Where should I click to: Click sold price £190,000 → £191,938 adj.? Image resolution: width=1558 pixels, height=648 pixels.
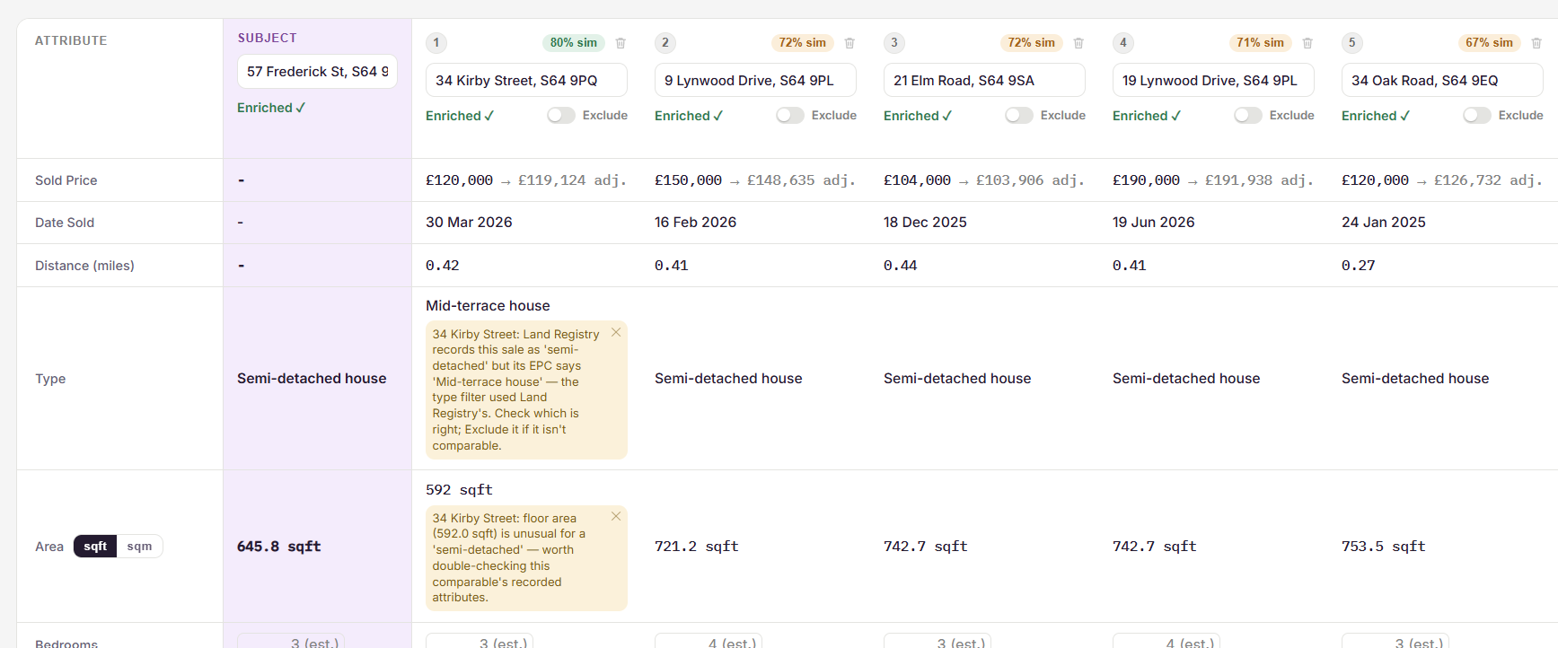[1213, 180]
